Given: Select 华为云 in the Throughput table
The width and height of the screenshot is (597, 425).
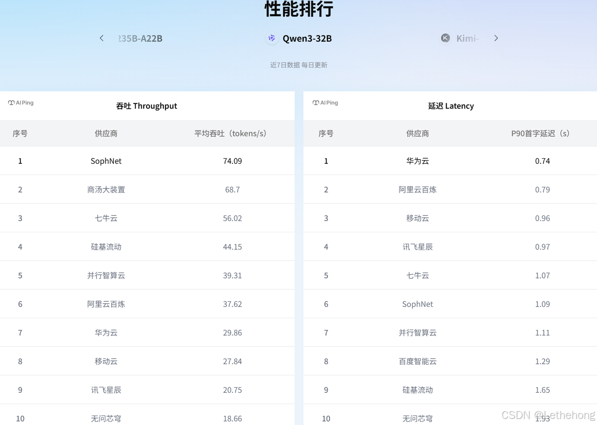Looking at the screenshot, I should 106,333.
